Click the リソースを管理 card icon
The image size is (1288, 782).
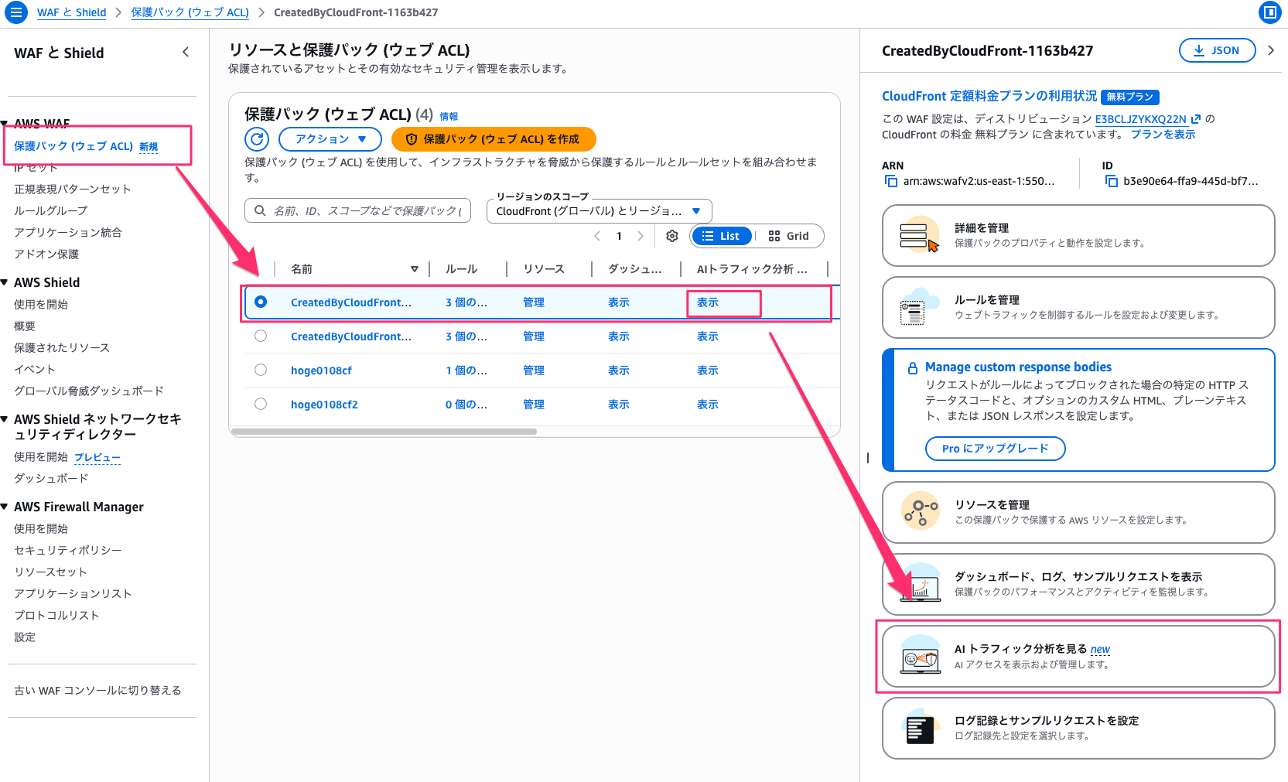coord(921,512)
